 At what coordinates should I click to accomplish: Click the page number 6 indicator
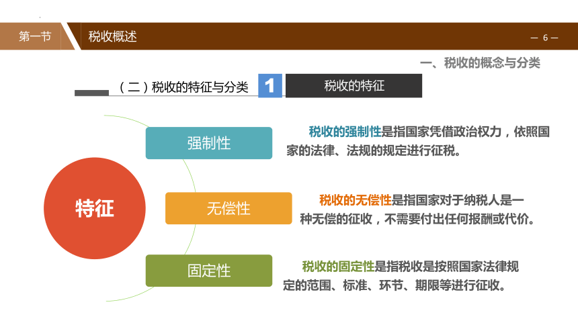[544, 38]
